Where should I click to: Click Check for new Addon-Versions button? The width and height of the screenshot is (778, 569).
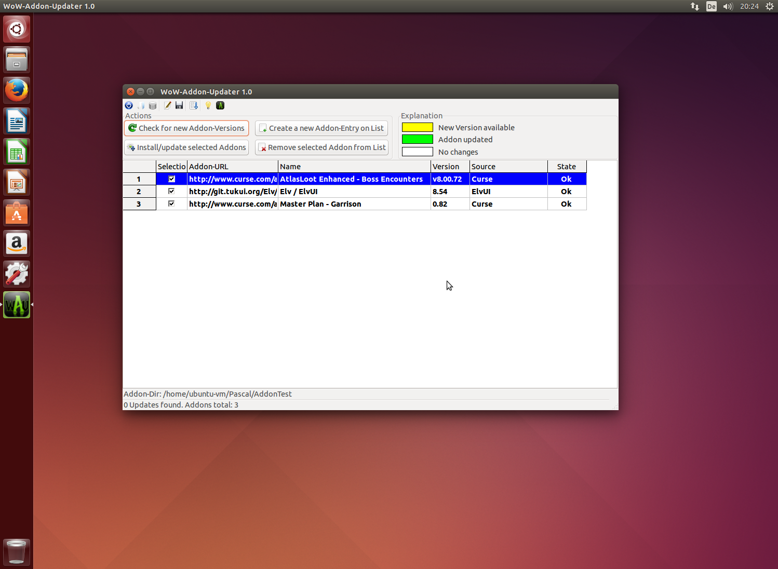tap(186, 128)
